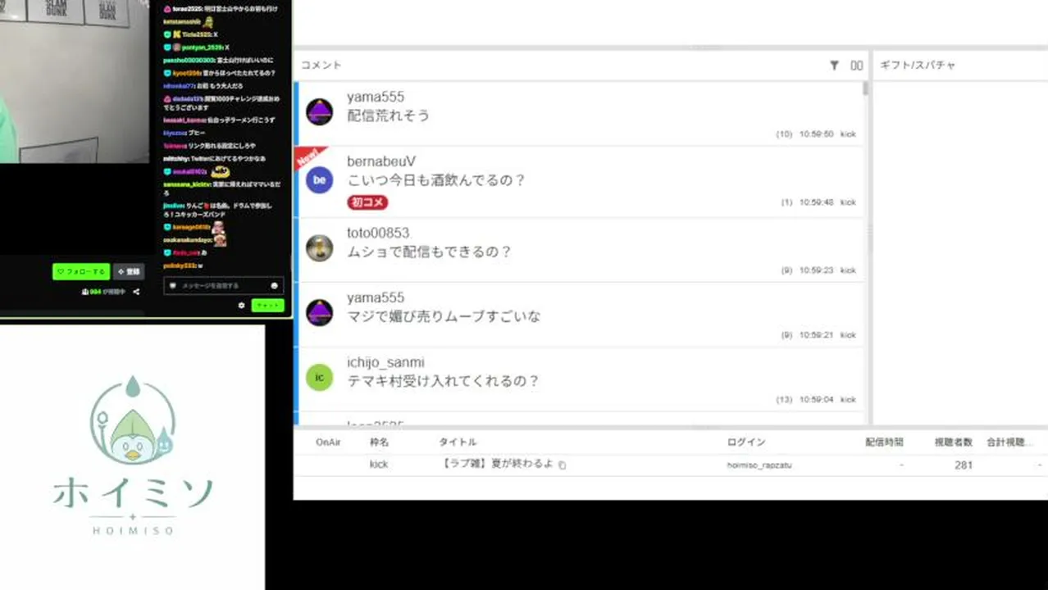Click ichijo_sanmi's green 'ic' avatar
The image size is (1048, 590).
320,377
